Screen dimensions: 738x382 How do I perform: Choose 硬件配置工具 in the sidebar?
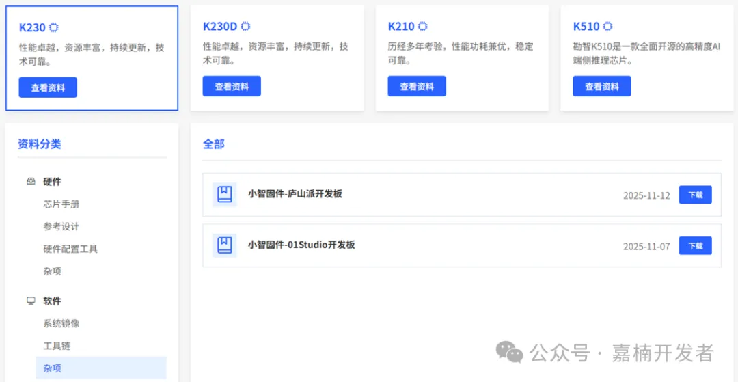[70, 249]
